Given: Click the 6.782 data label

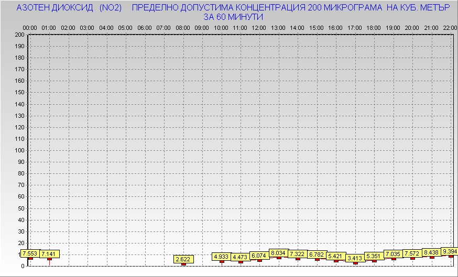Looking at the screenshot, I should pos(317,254).
